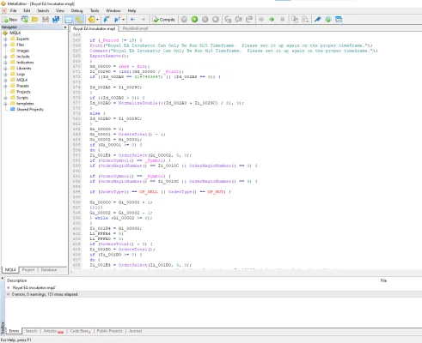Toggle the Toolbox panel toolbar button

79,20
